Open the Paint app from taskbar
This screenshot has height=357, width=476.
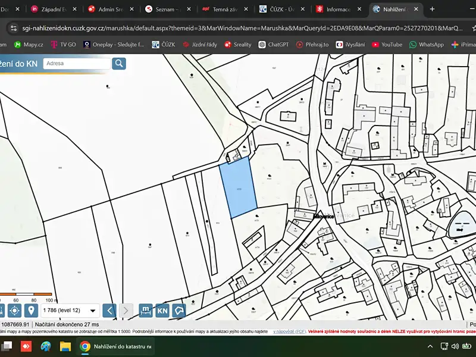tap(46, 346)
